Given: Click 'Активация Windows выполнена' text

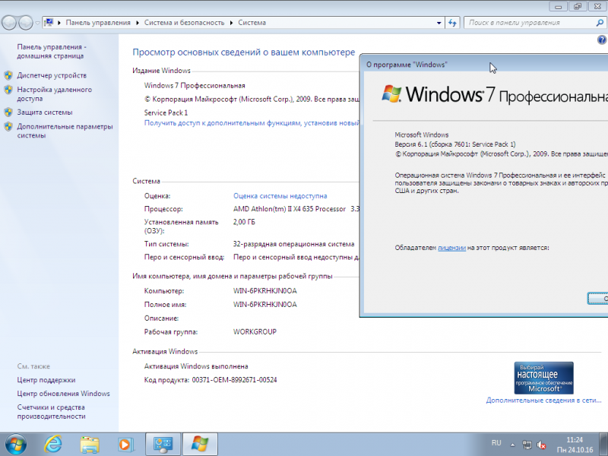Looking at the screenshot, I should click(196, 366).
